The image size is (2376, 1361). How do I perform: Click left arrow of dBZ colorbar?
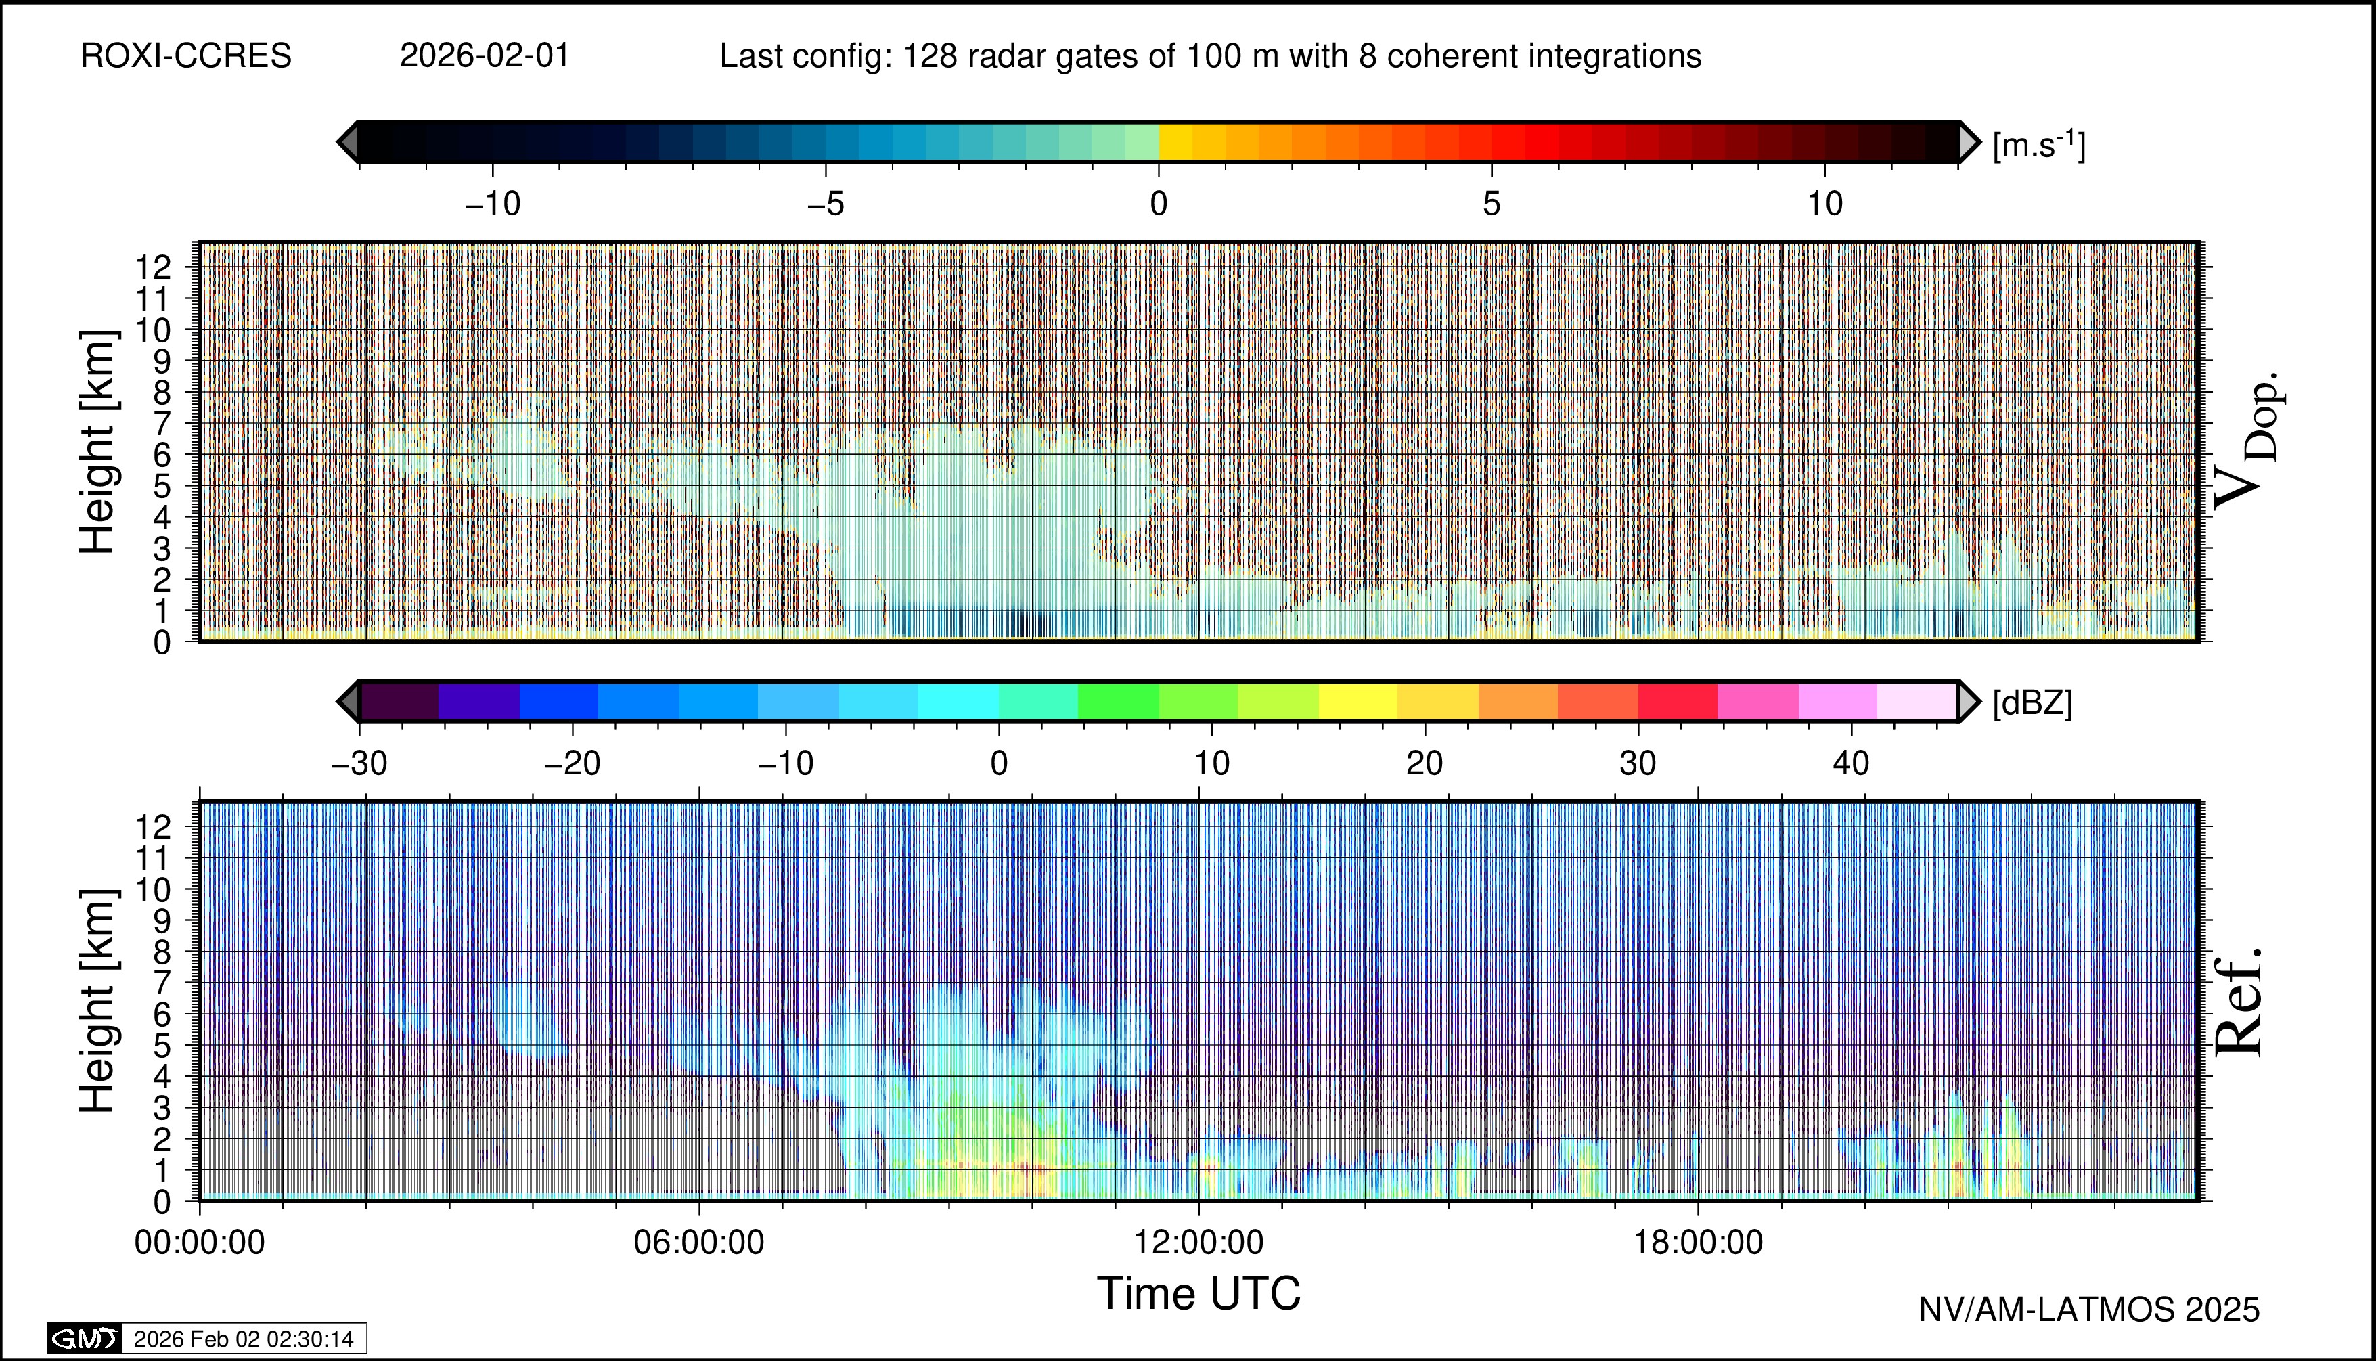tap(348, 701)
